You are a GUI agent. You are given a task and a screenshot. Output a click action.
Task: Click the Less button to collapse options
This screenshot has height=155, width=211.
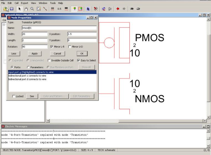[x=14, y=54]
